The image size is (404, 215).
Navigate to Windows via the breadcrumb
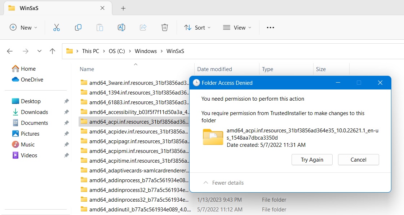click(x=146, y=51)
